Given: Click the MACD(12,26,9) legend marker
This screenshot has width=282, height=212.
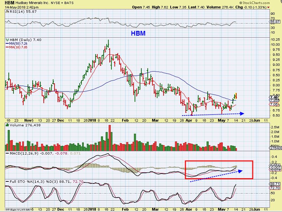Looking at the screenshot, I should pyautogui.click(x=7, y=154).
